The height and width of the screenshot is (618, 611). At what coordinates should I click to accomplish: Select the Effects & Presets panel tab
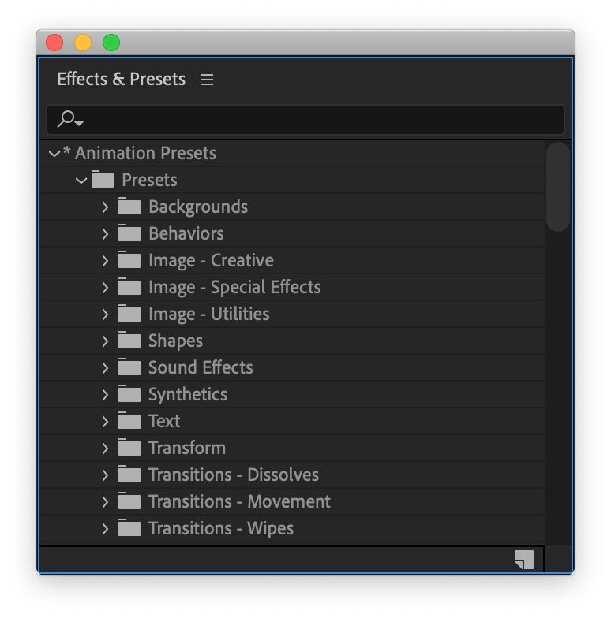pyautogui.click(x=121, y=80)
